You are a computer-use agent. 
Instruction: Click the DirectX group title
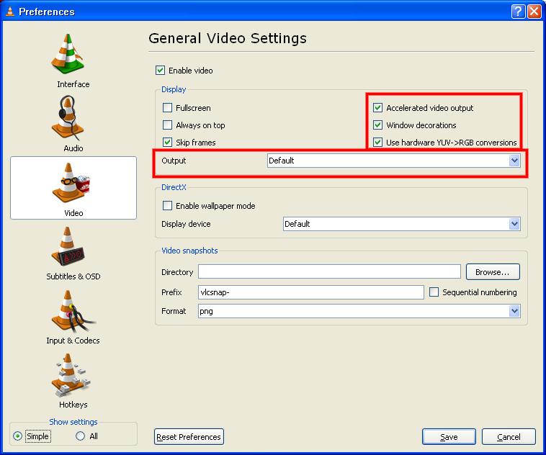(174, 187)
